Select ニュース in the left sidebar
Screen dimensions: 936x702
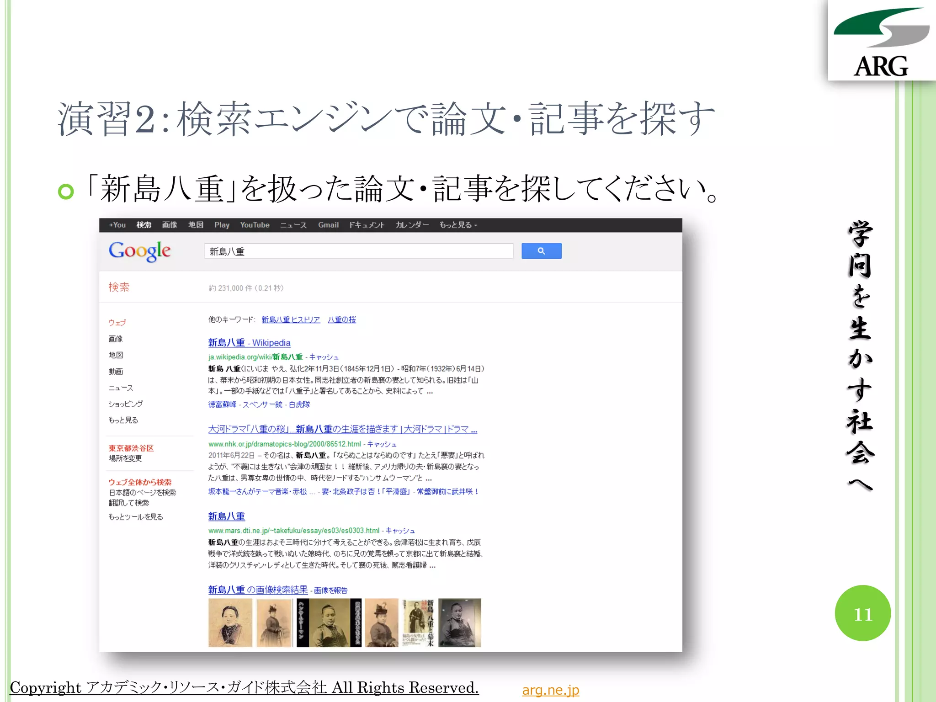[121, 388]
